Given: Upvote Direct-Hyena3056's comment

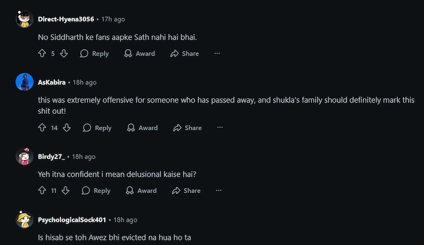Looking at the screenshot, I should [42, 53].
